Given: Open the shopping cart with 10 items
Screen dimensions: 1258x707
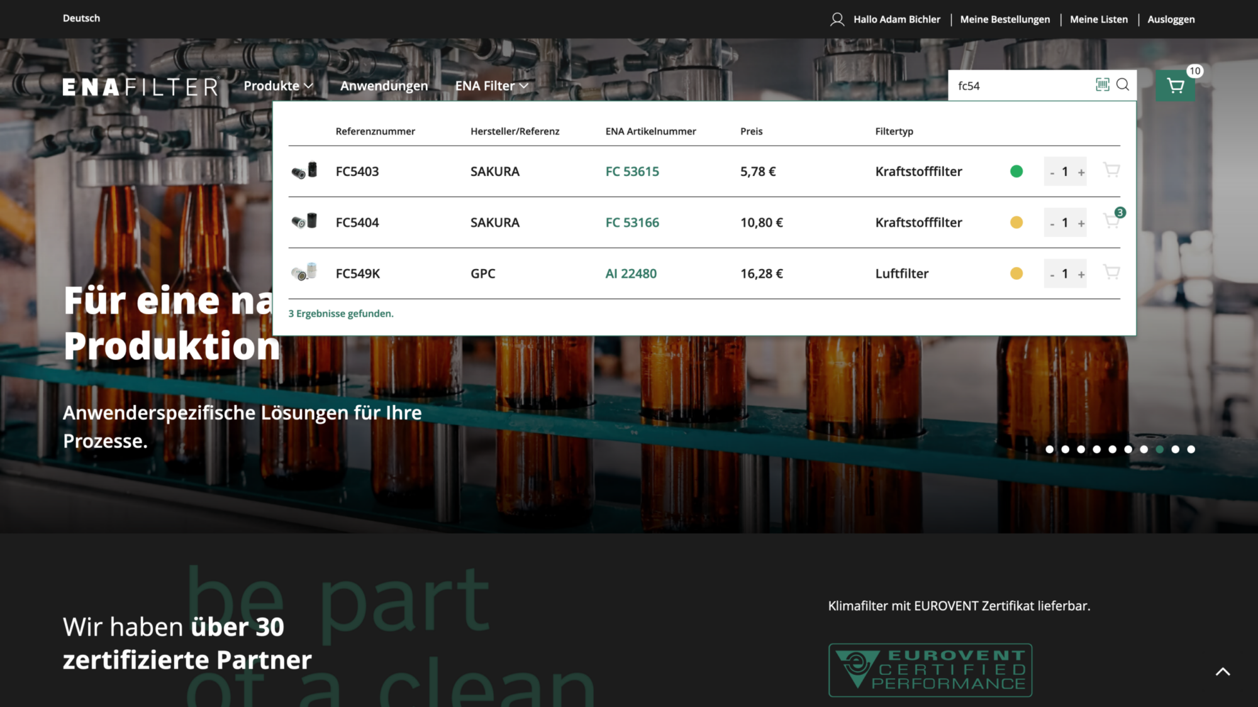Looking at the screenshot, I should click(1175, 85).
